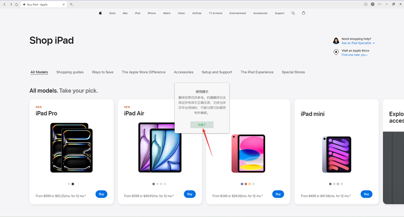Open the downloads icon in title bar
This screenshot has height=217, width=404.
tap(366, 4)
